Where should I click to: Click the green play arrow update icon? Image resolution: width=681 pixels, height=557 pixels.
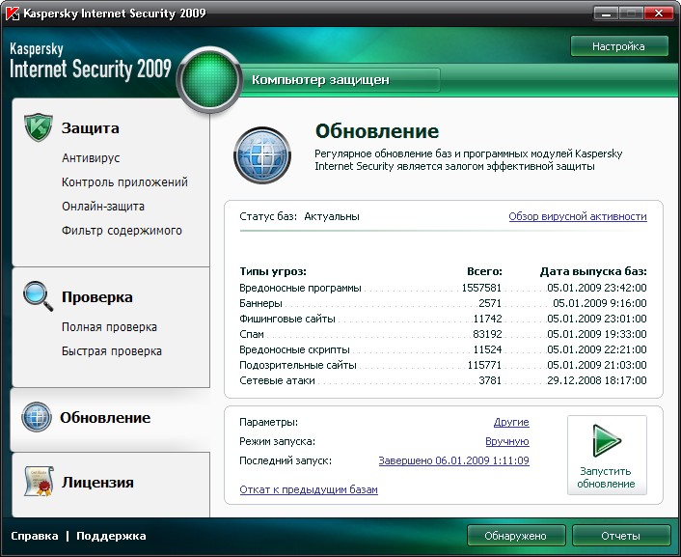point(607,443)
